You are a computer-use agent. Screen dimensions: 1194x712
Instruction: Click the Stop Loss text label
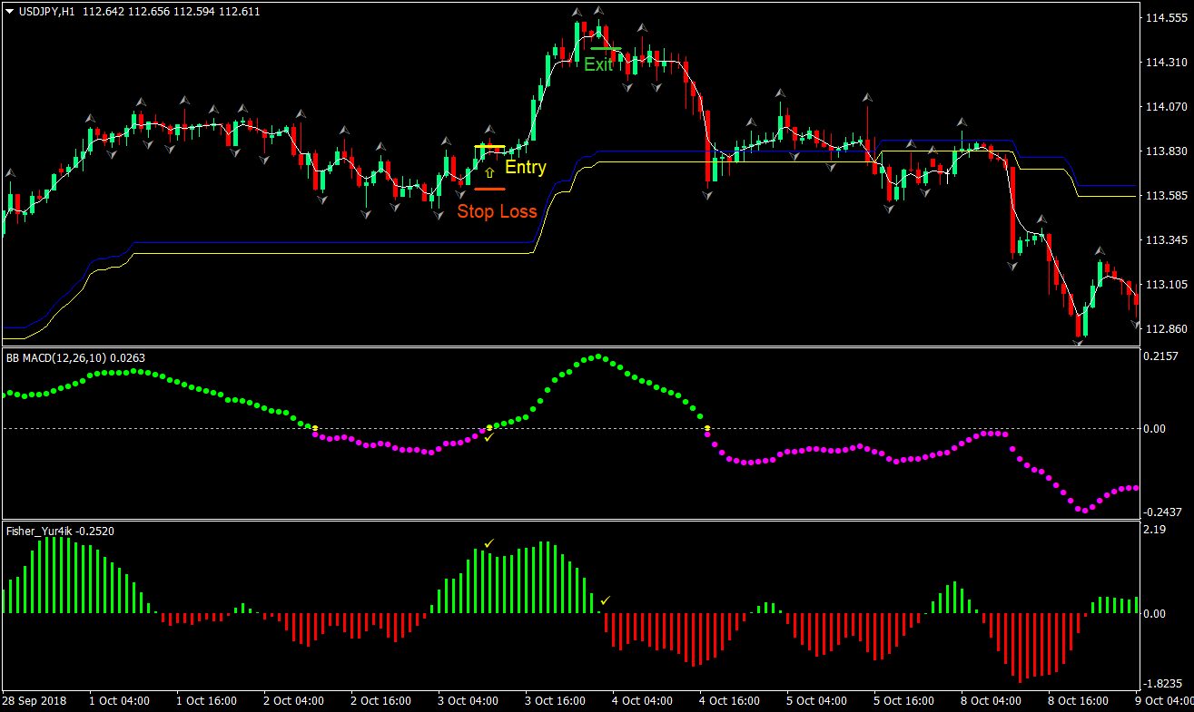[497, 211]
